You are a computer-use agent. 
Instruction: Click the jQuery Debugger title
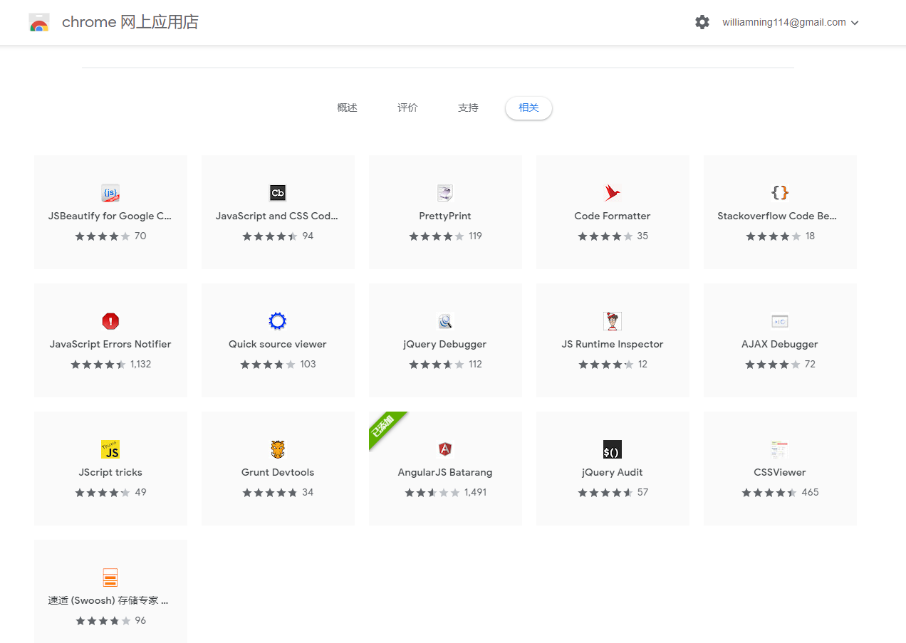click(x=445, y=344)
